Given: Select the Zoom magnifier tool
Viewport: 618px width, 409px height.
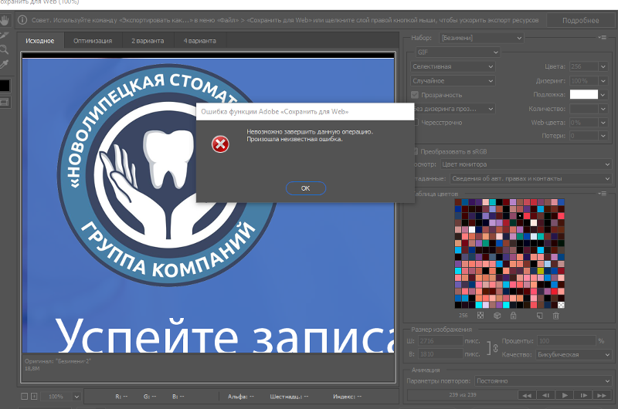Looking at the screenshot, I should tap(5, 49).
